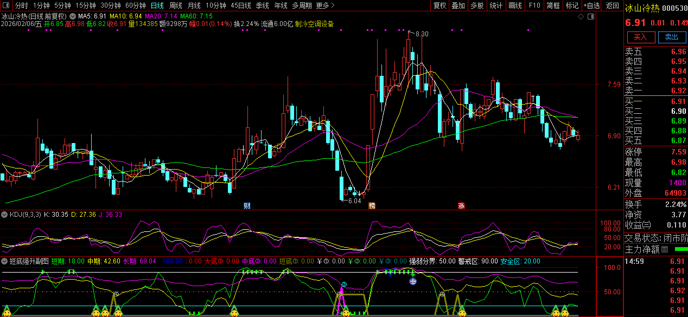This screenshot has width=688, height=317.
Task: Select the 60分钟 period tab
Action: 135,6
